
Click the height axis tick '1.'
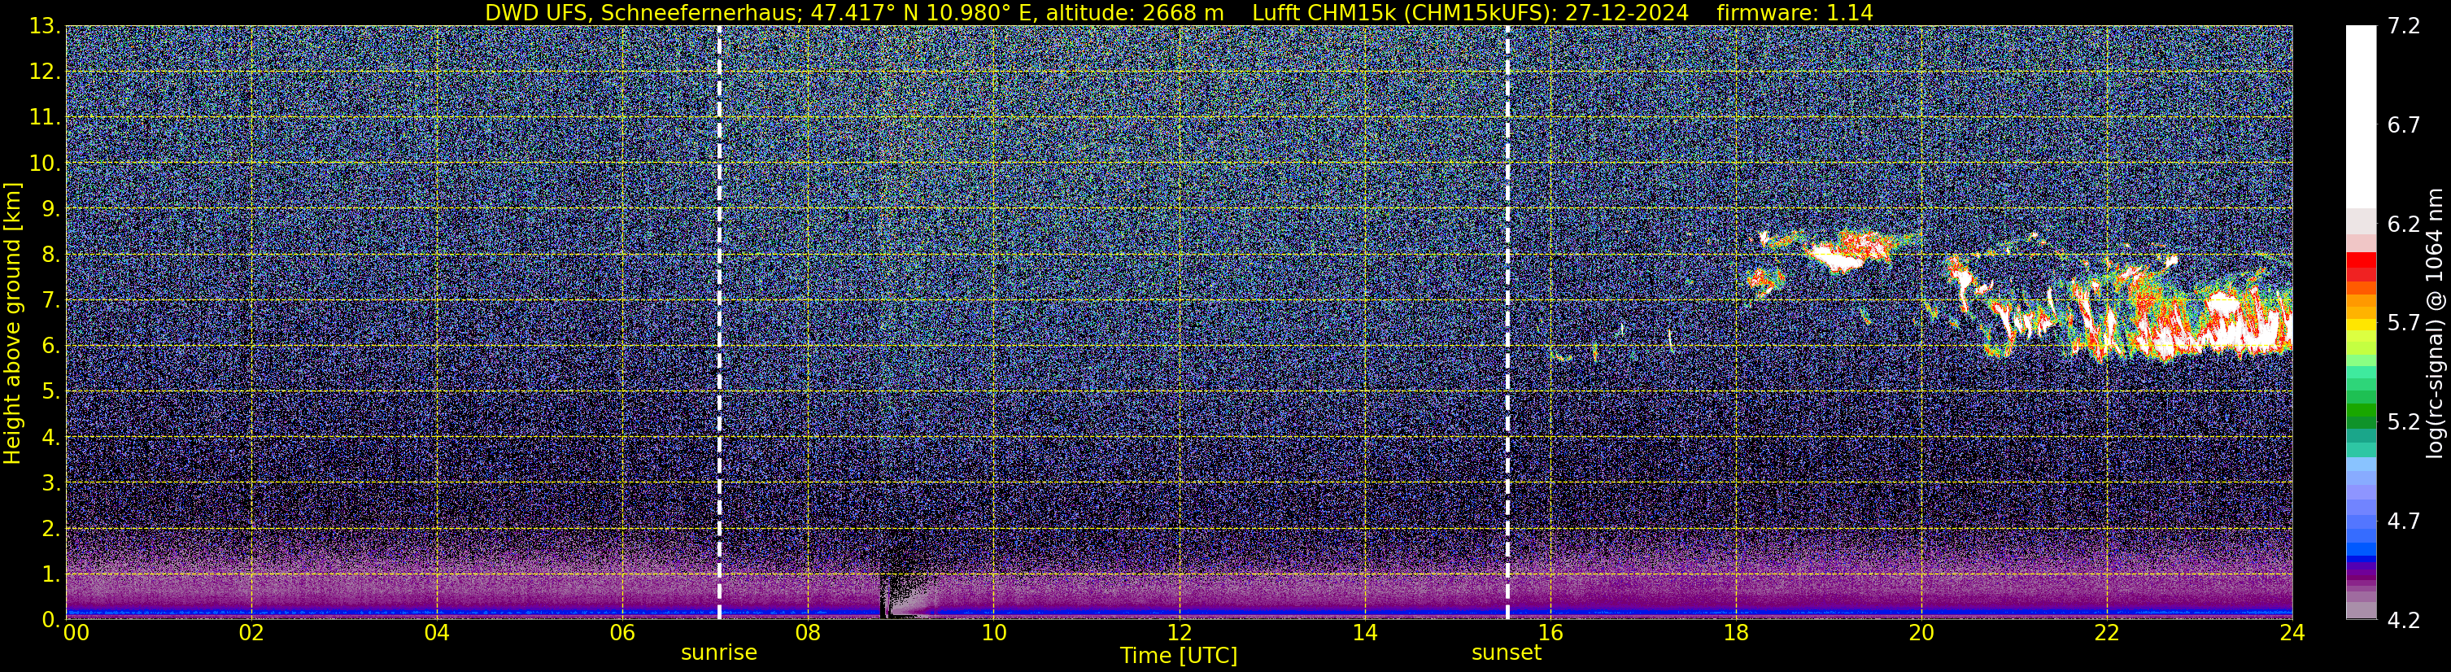pos(52,575)
